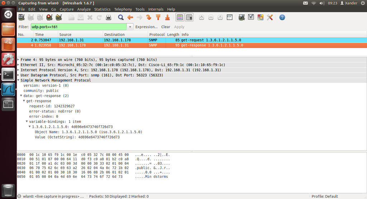Open the capture interfaces list
367x199 pixels.
pos(22,17)
